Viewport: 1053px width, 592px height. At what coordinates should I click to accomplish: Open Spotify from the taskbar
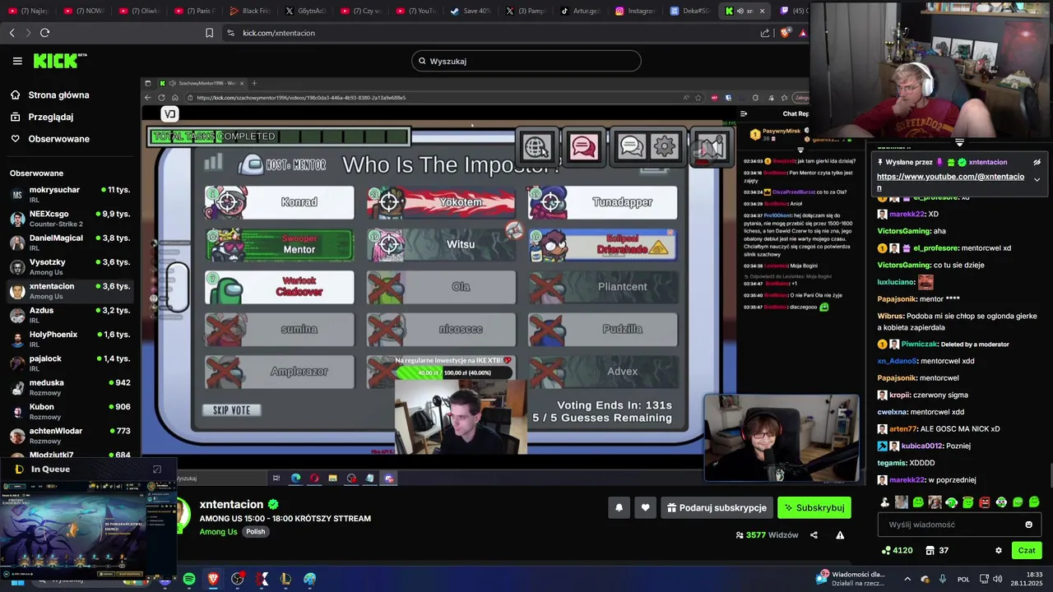189,579
